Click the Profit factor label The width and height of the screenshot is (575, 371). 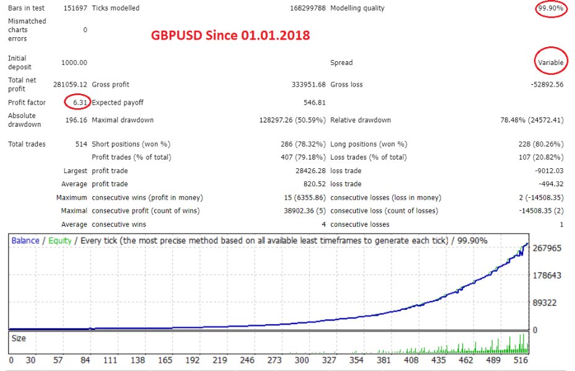(27, 103)
